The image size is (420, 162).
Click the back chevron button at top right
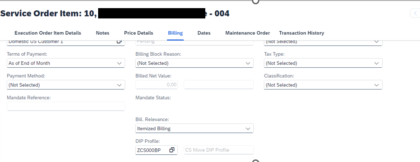[415, 13]
